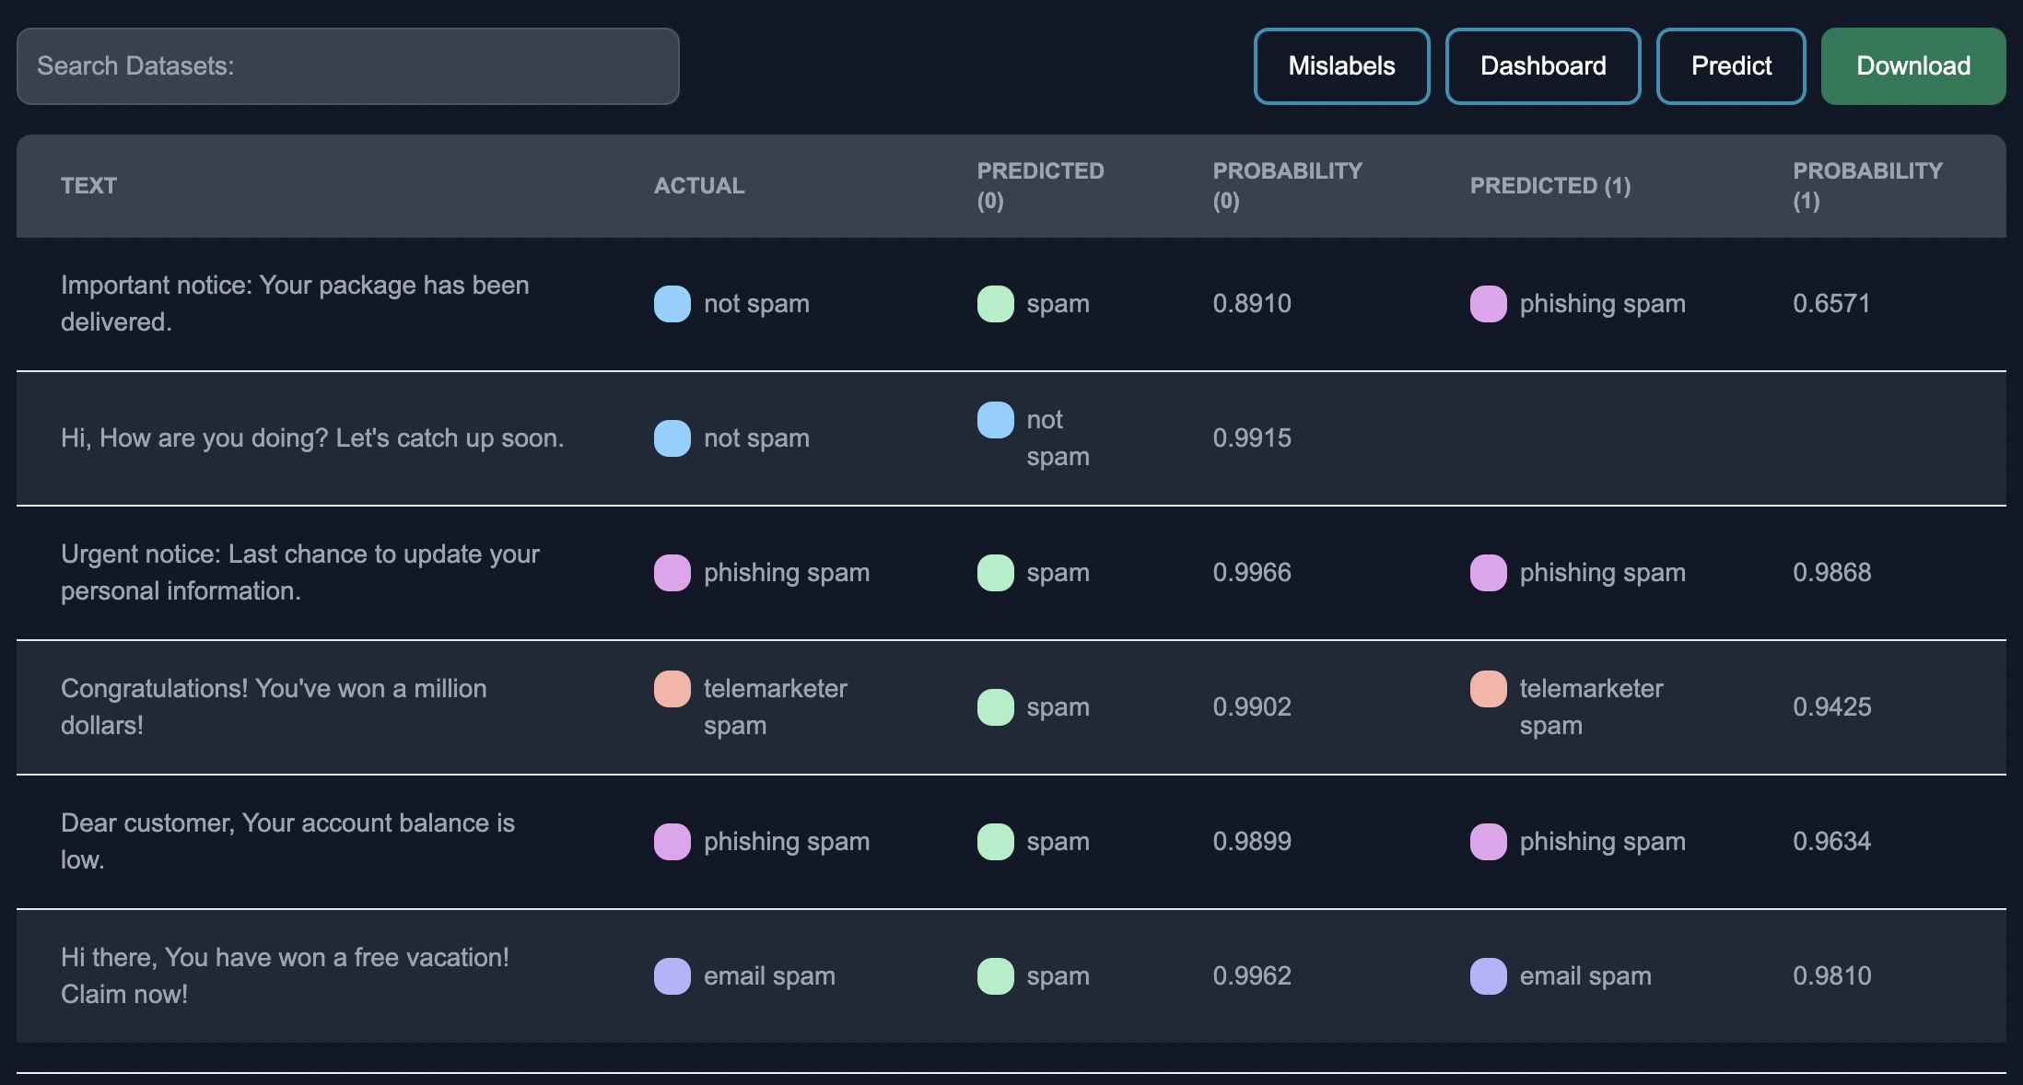2023x1085 pixels.
Task: Download the dataset results
Action: point(1913,66)
